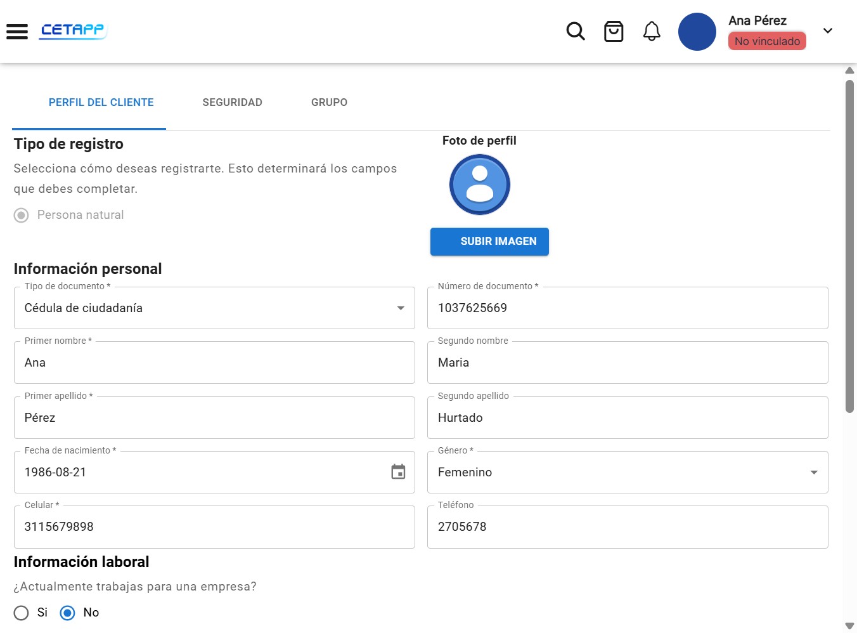857x633 pixels.
Task: Switch to the Seguridad tab
Action: click(x=232, y=103)
